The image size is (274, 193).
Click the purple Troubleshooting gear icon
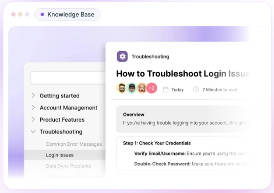(x=122, y=57)
